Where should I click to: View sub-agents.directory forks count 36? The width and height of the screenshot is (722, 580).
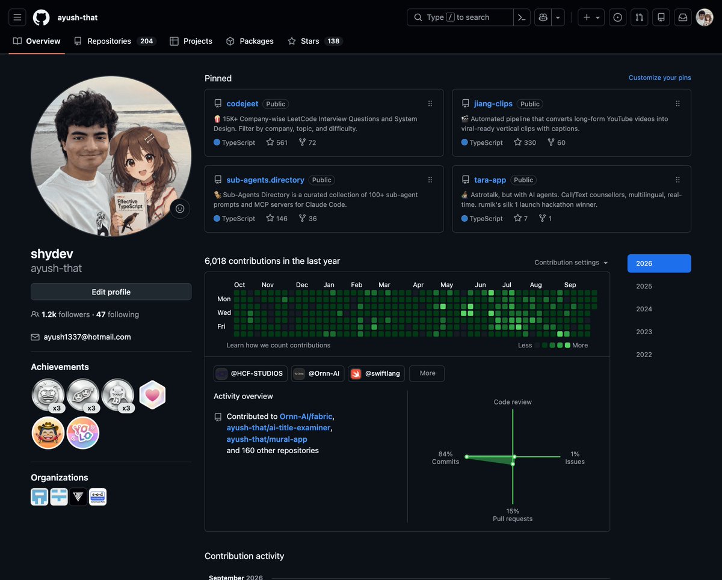point(307,218)
